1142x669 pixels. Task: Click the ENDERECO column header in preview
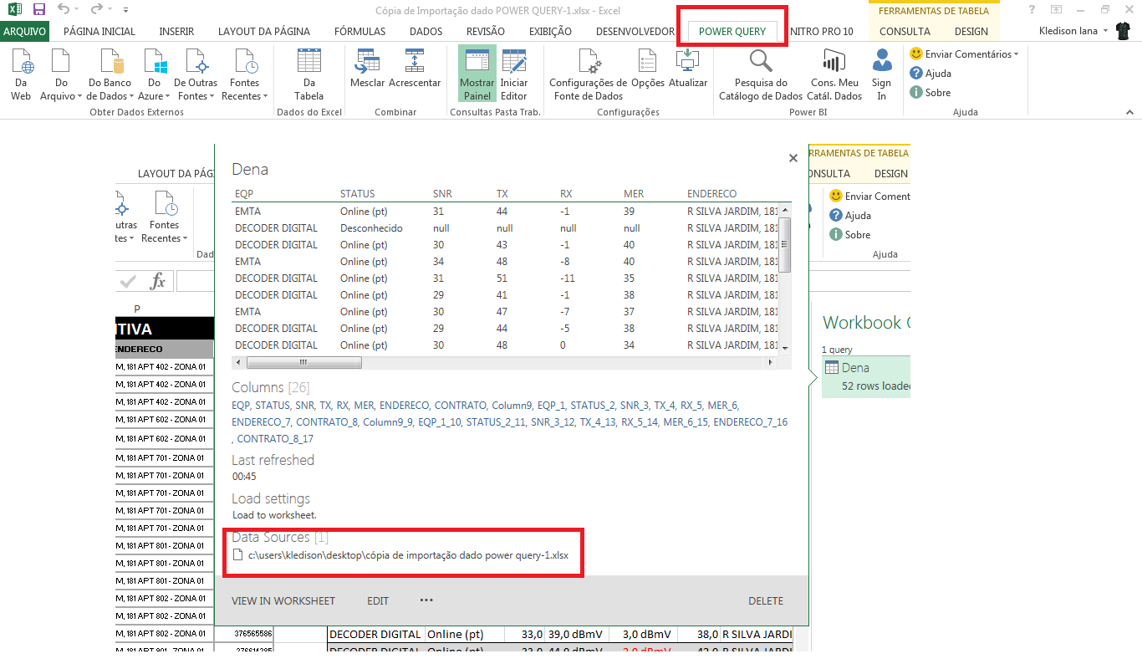click(712, 193)
